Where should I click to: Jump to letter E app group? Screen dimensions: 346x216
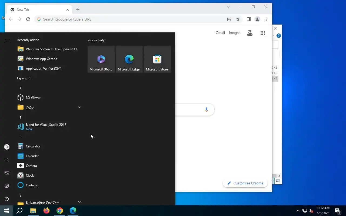(x=20, y=195)
